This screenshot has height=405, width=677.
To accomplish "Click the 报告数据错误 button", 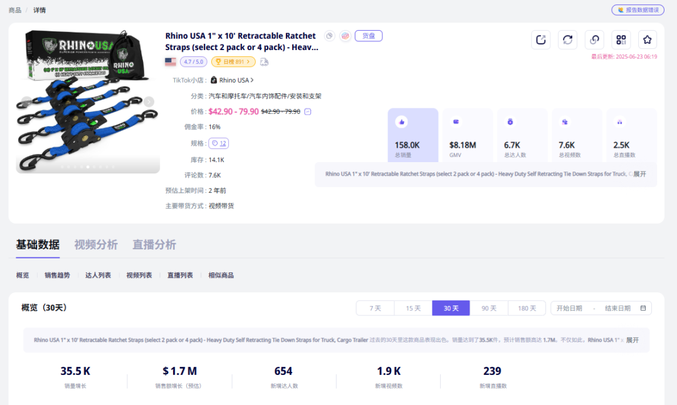I will click(x=638, y=10).
